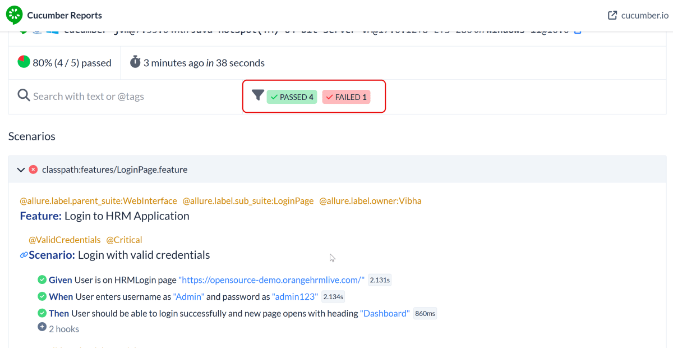Click the green check icon on the Then step

(42, 313)
